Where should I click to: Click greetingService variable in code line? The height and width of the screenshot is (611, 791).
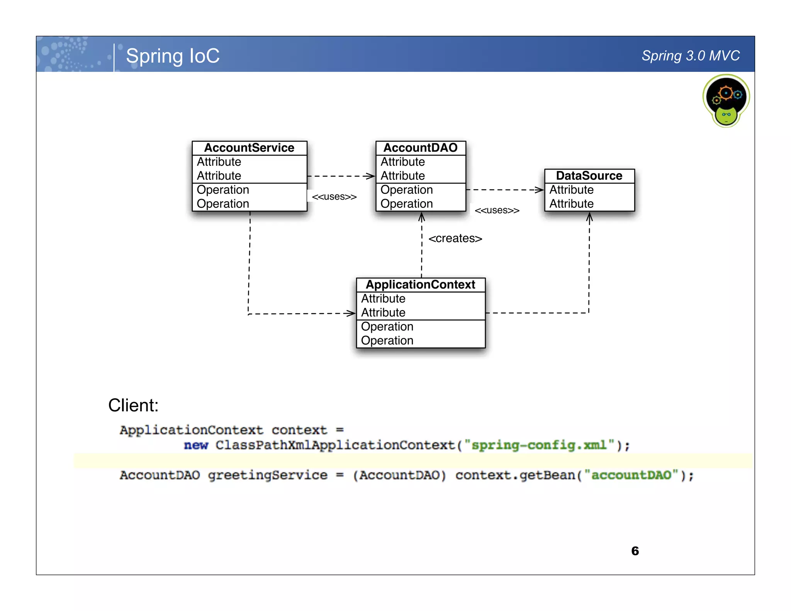(x=267, y=475)
